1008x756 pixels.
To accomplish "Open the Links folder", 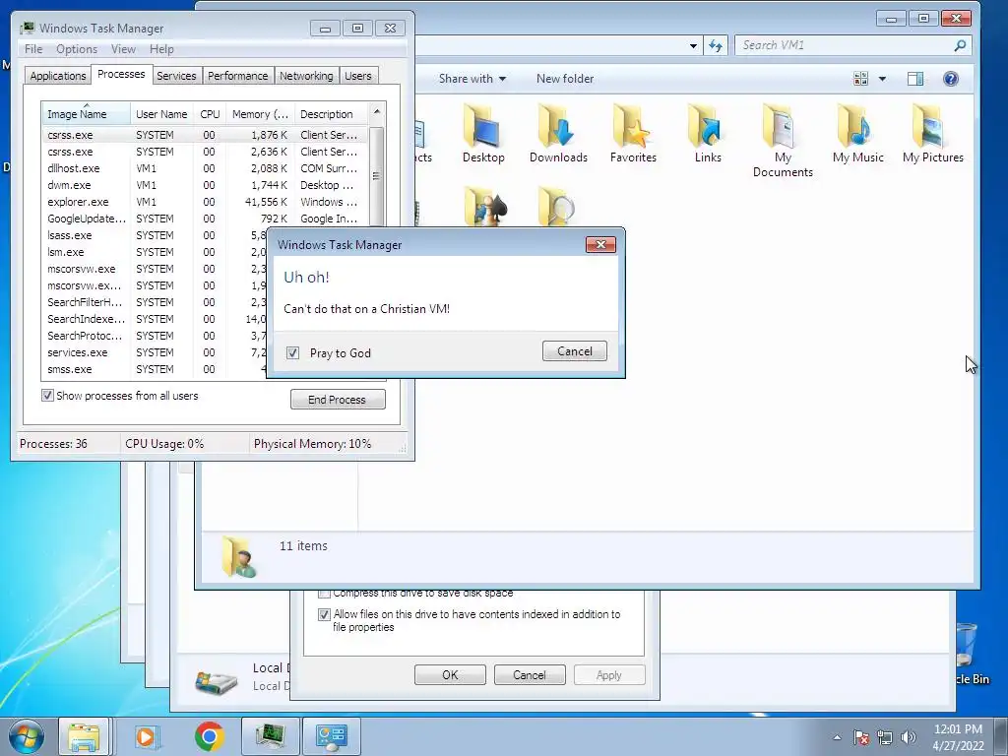I will (x=708, y=134).
